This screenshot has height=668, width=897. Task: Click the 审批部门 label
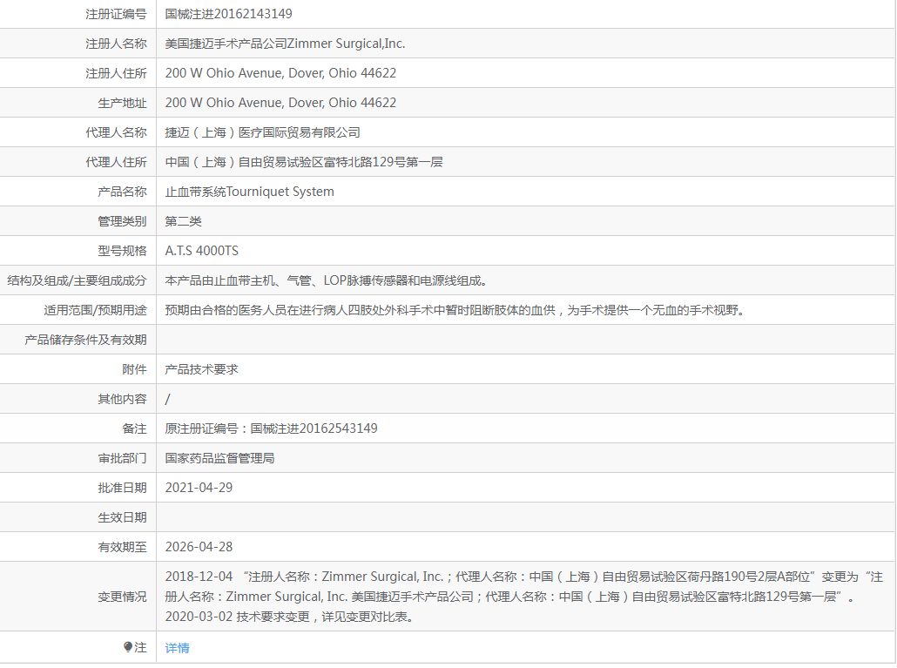pyautogui.click(x=122, y=458)
